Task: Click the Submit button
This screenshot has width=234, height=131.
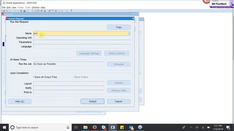Action: click(x=93, y=101)
